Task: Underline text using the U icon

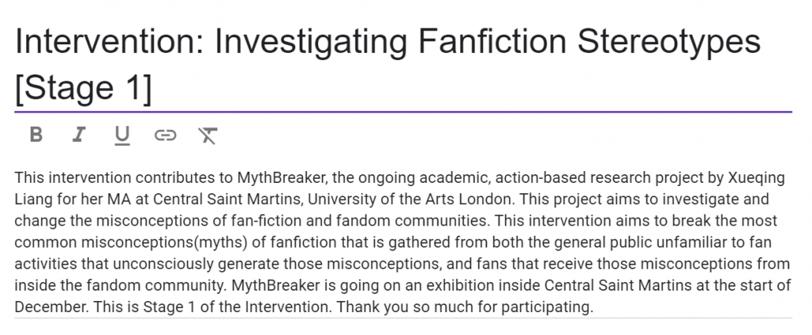Action: point(122,135)
